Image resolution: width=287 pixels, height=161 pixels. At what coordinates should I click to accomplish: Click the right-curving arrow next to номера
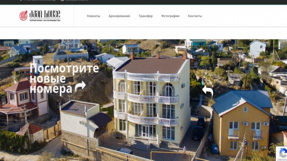pos(80,86)
